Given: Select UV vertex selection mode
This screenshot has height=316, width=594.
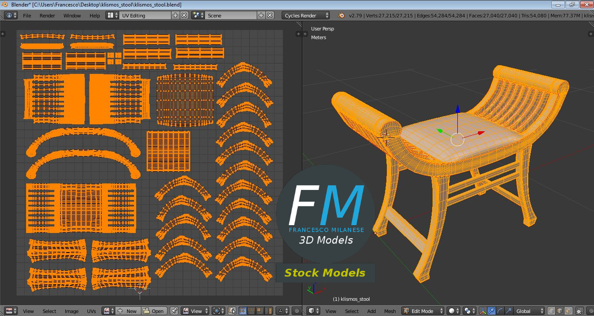Looking at the screenshot, I should 242,311.
